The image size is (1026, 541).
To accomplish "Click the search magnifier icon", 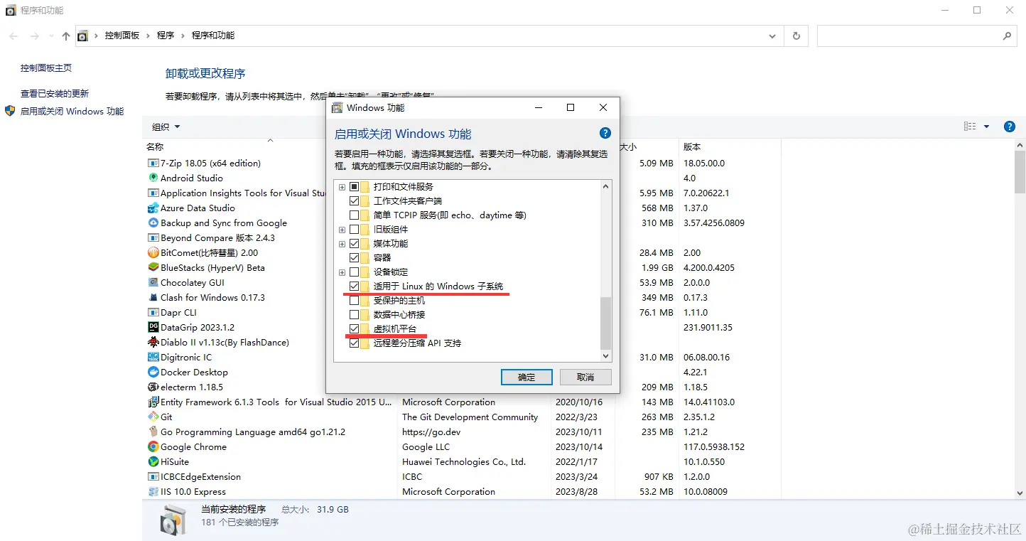I will tap(1007, 36).
